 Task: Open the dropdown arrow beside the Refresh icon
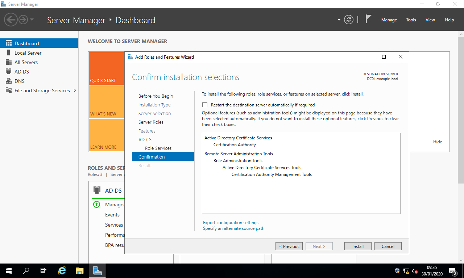point(339,20)
